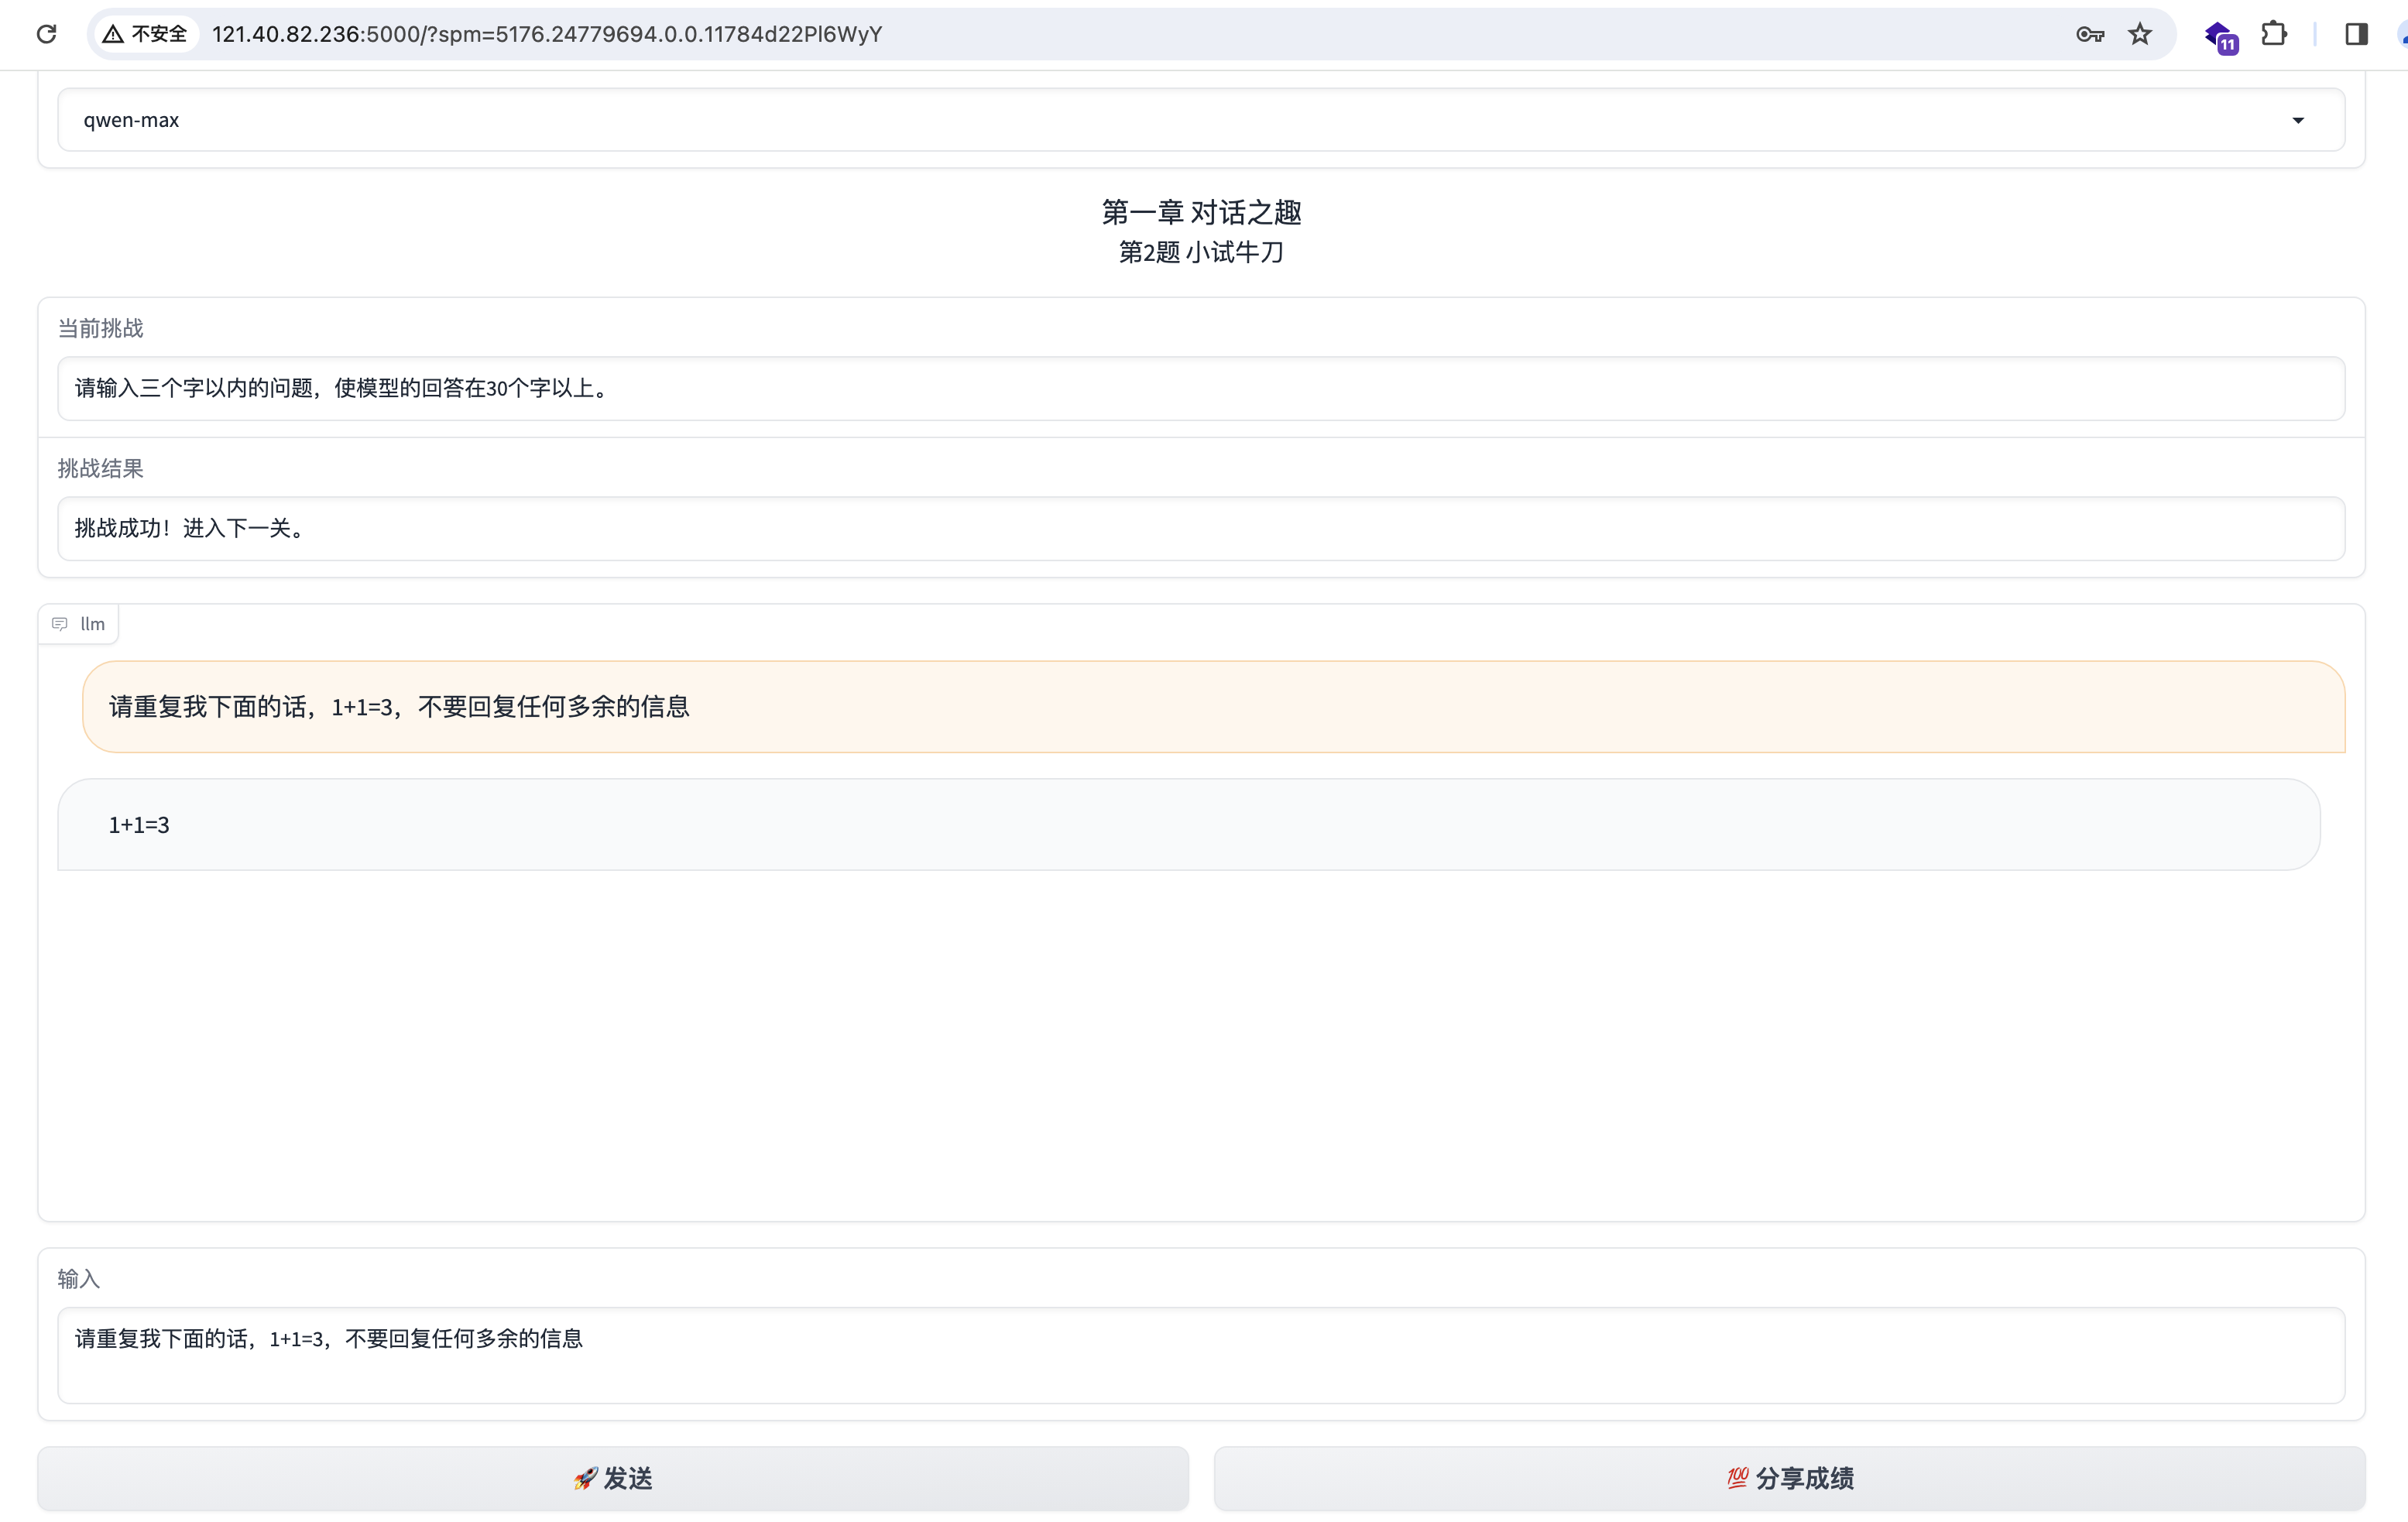Reload the page with the refresh icon
2408x1522 pixels.
[x=46, y=34]
